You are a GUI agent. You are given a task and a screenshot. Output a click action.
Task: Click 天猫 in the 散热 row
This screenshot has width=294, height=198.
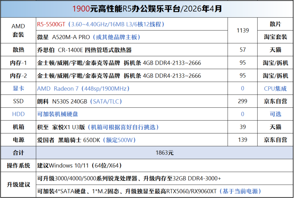tap(275, 50)
